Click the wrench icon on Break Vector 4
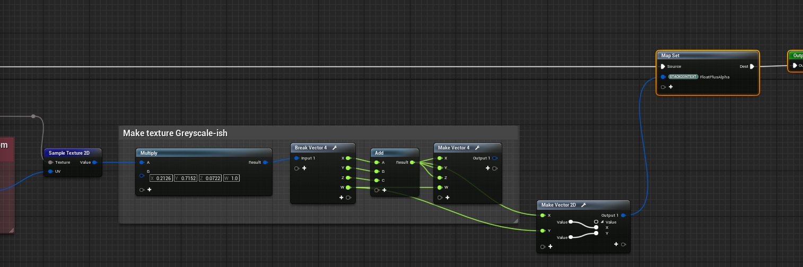Viewport: 803px width, 267px height. 335,148
